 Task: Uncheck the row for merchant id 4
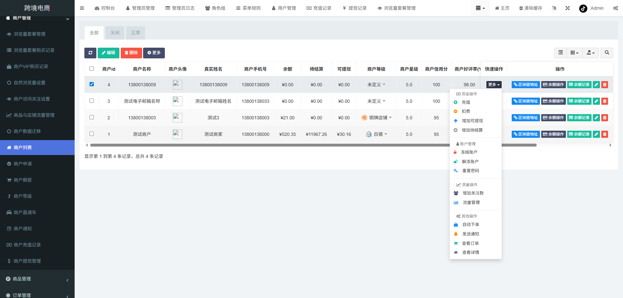coord(92,84)
